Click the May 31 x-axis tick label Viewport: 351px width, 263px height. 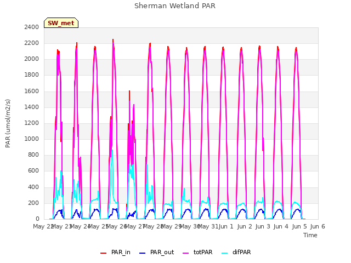208,226
